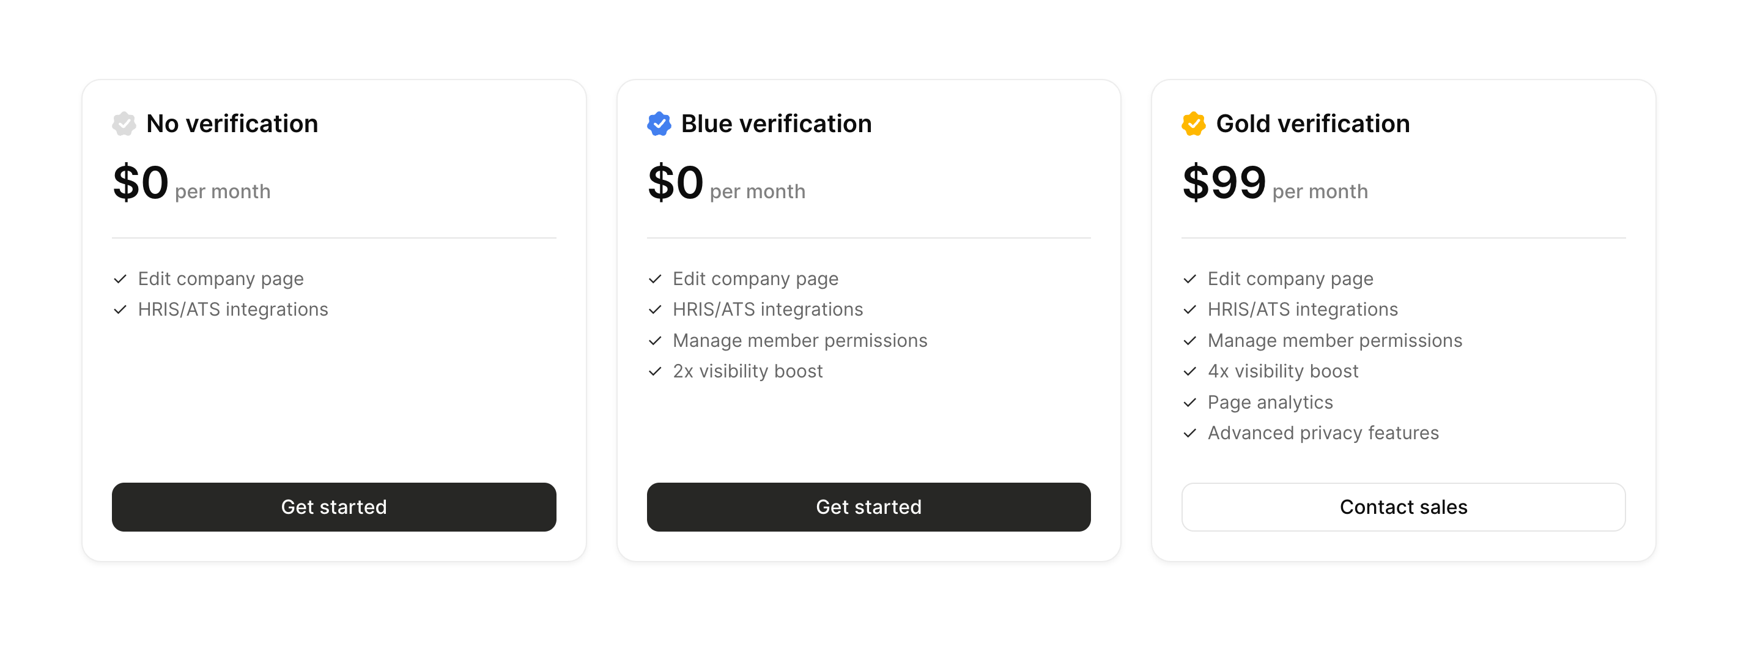
Task: Click the gray No verification badge icon
Action: (x=124, y=124)
